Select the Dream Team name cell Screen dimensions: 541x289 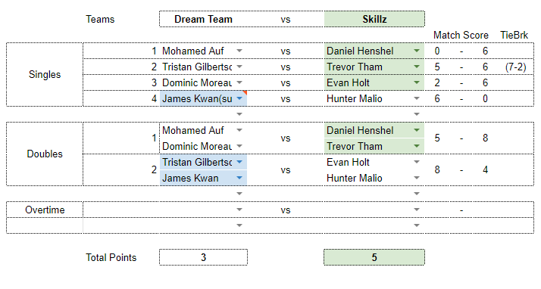click(x=203, y=19)
